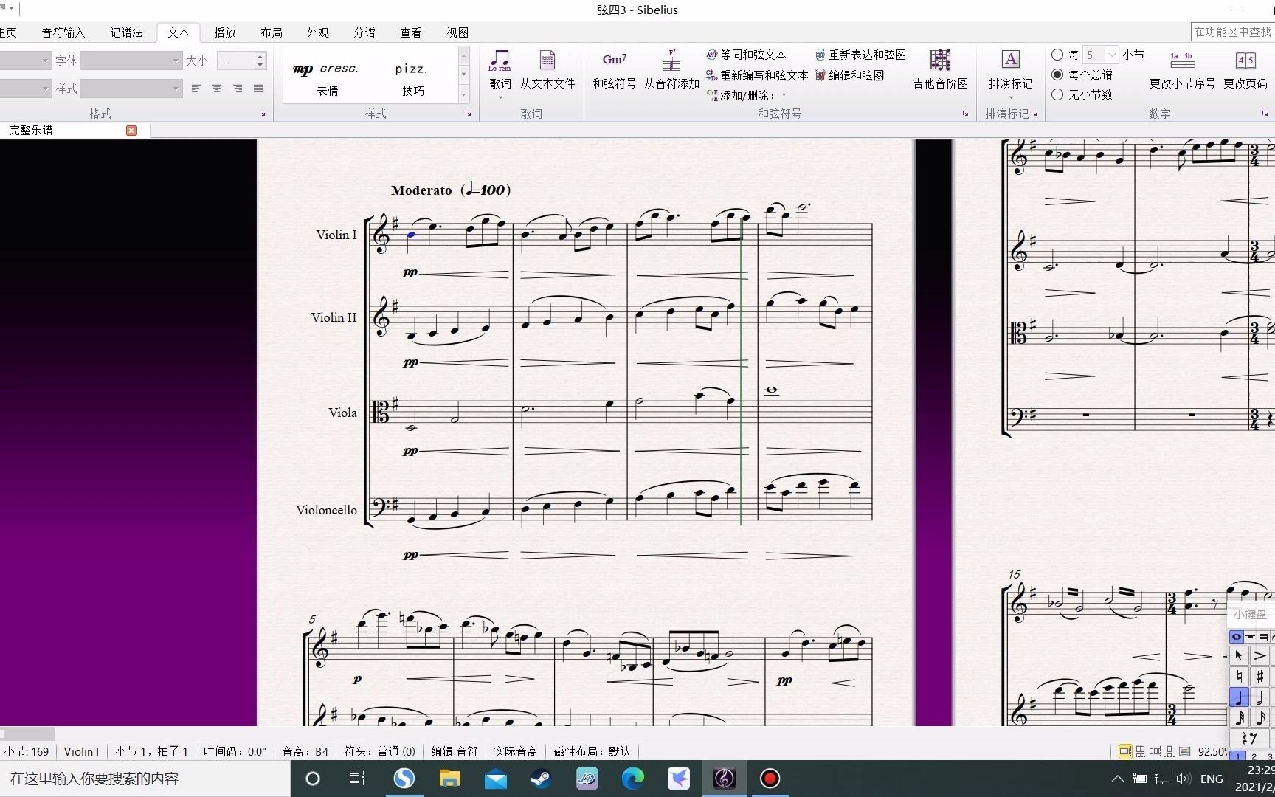Screen dimensions: 1275x797
Task: Apply natural accidental on the keypad
Action: coord(1239,676)
